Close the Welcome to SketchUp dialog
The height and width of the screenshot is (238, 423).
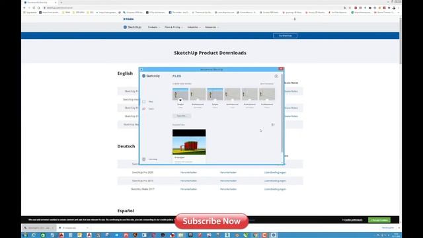281,69
